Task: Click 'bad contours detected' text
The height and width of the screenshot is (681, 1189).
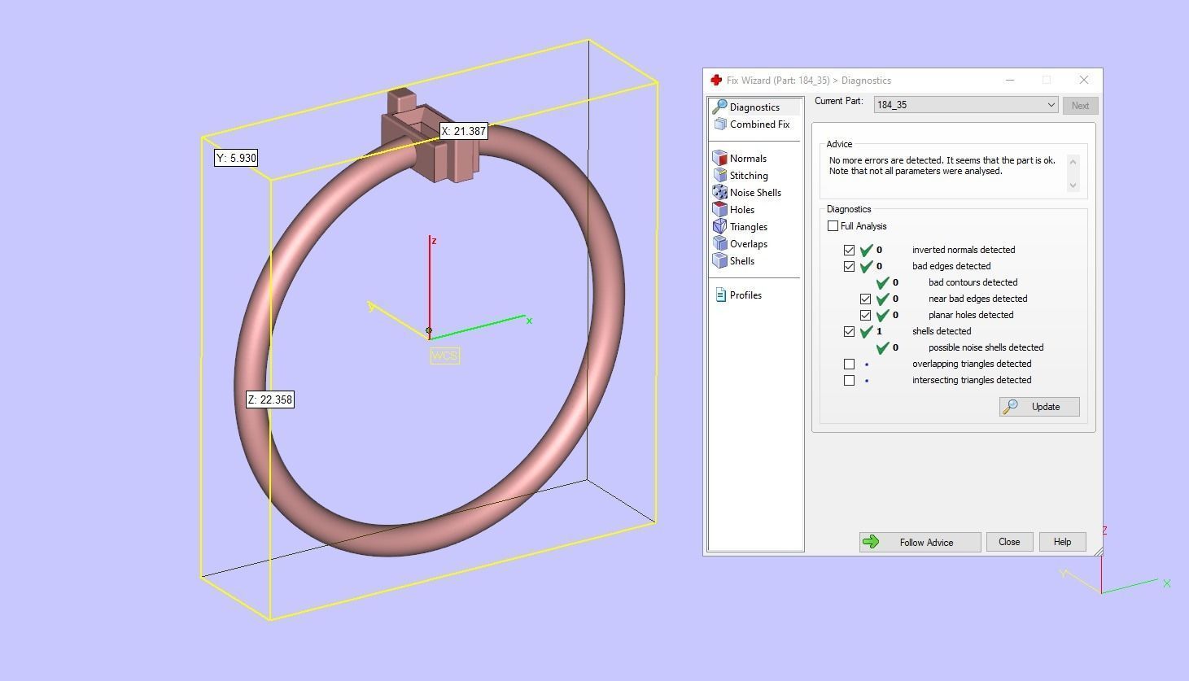Action: click(973, 282)
